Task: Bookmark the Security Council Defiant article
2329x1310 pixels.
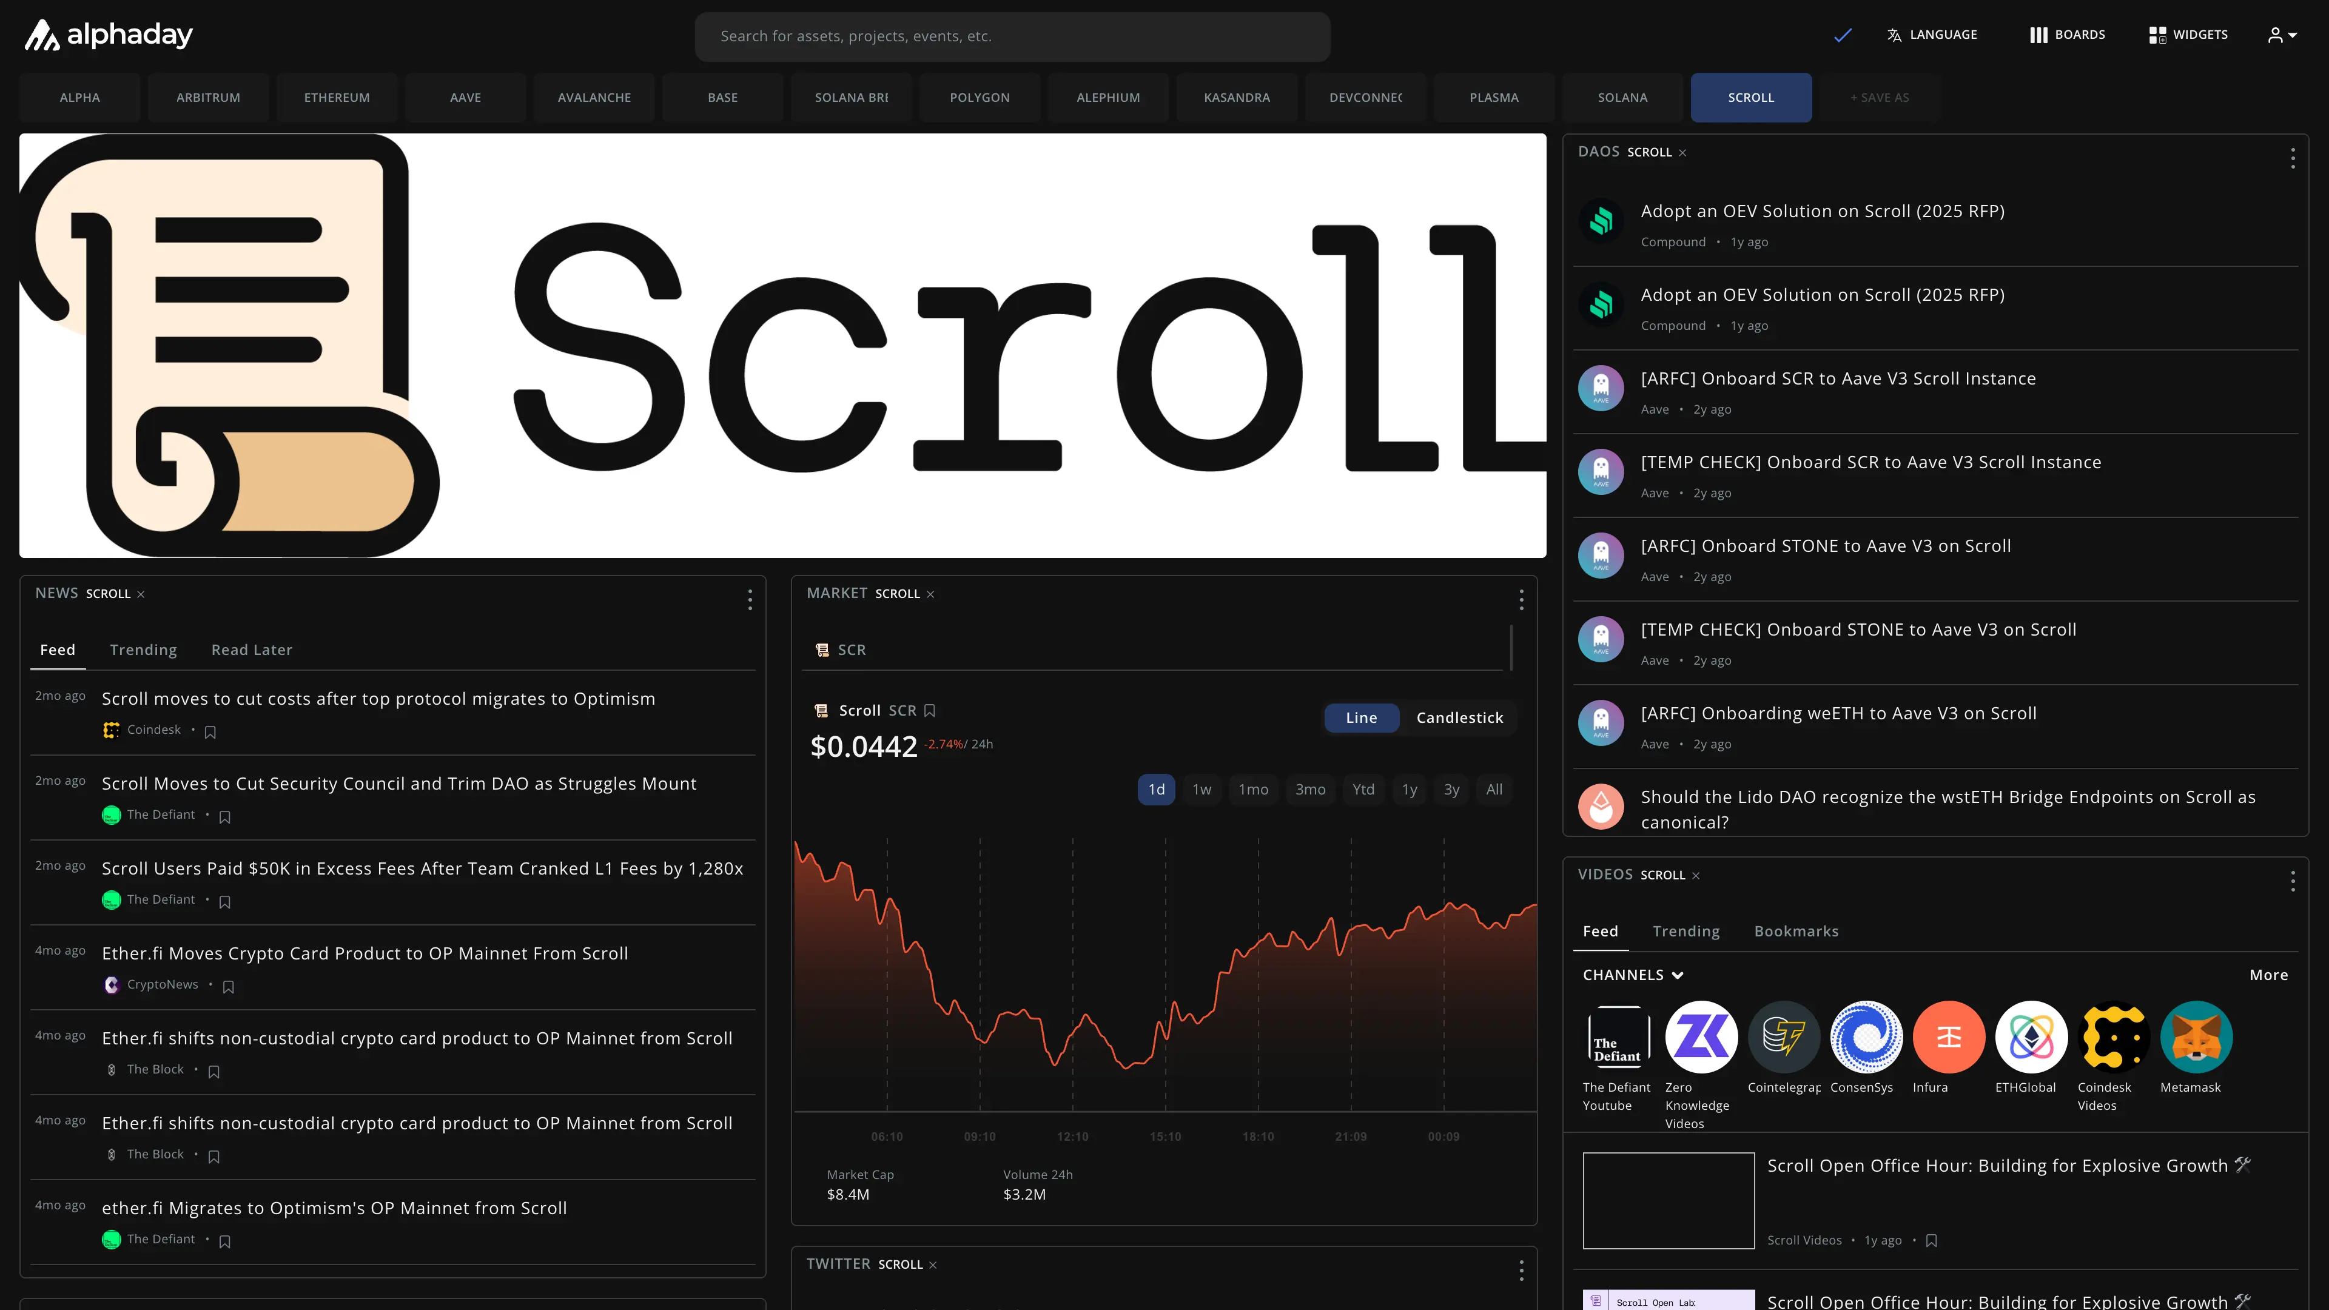Action: 225,816
